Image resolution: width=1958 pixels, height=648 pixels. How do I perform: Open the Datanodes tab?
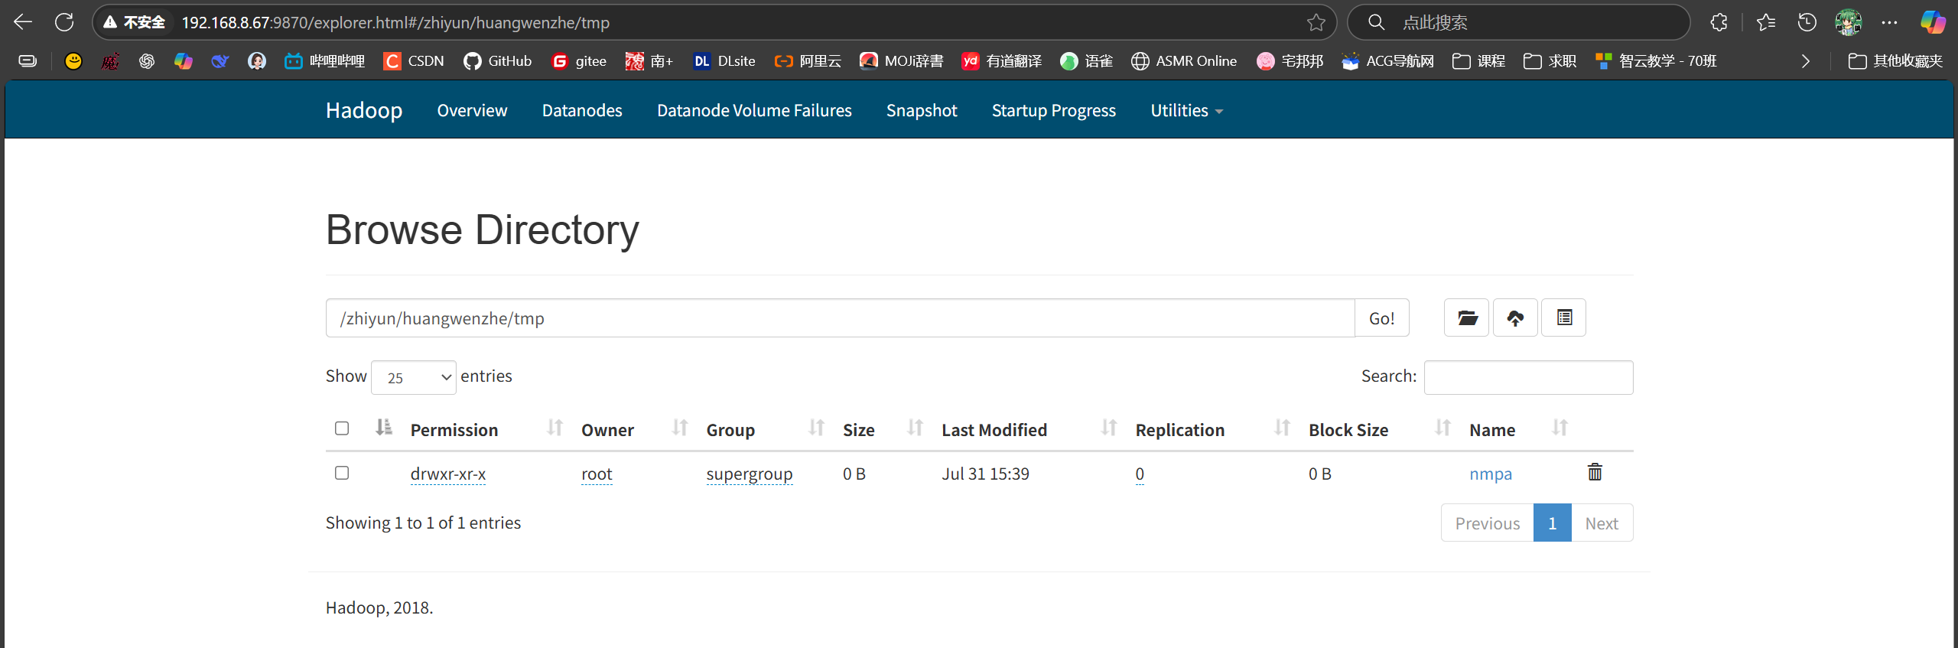click(x=582, y=110)
